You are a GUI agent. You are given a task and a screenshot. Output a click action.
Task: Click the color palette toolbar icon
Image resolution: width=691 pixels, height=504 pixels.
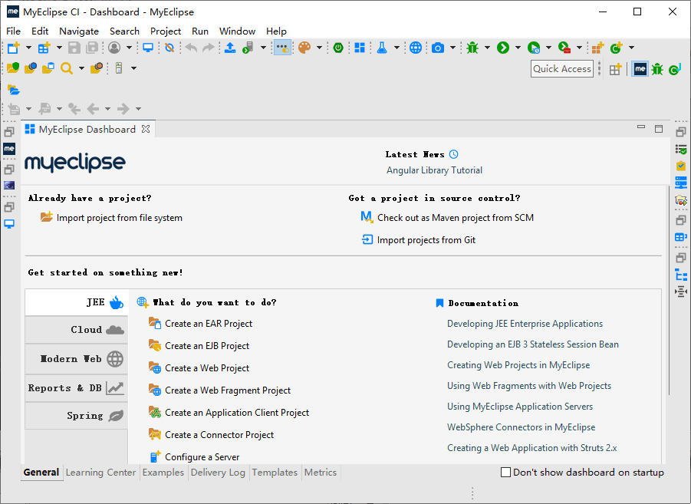304,48
